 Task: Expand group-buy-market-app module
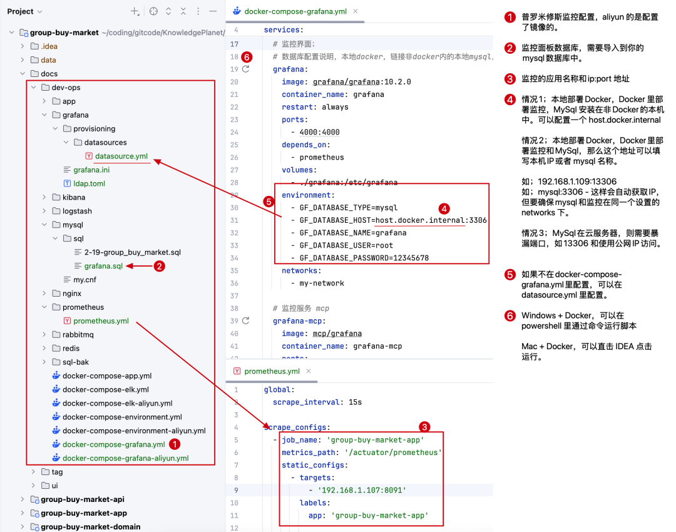23,513
